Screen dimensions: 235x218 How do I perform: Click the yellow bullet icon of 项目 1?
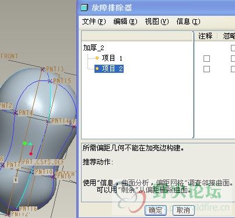tap(97, 58)
